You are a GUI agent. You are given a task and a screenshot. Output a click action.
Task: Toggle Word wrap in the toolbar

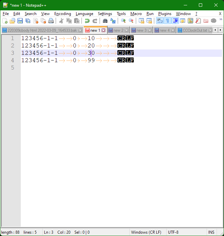(160, 21)
